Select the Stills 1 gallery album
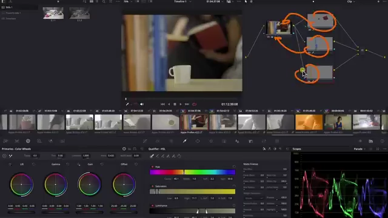Image resolution: width=388 pixels, height=218 pixels. point(9,7)
